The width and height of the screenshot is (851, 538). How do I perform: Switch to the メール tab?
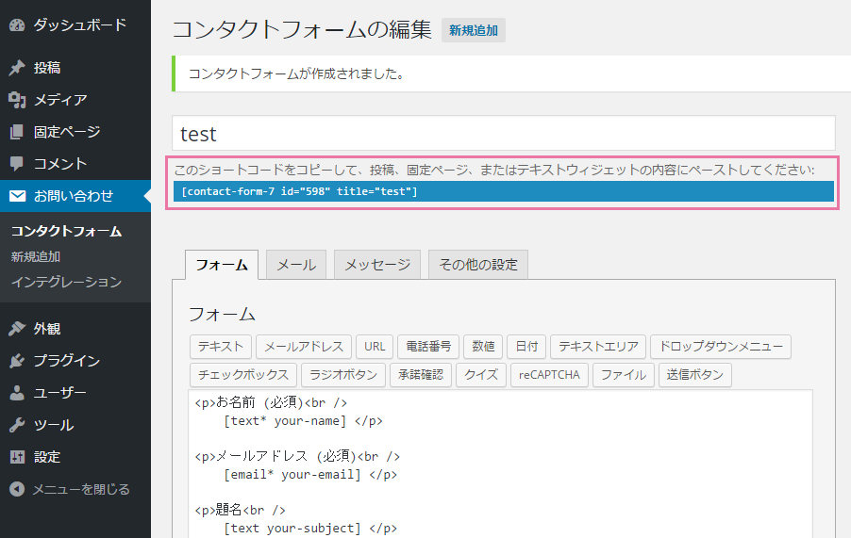click(296, 265)
